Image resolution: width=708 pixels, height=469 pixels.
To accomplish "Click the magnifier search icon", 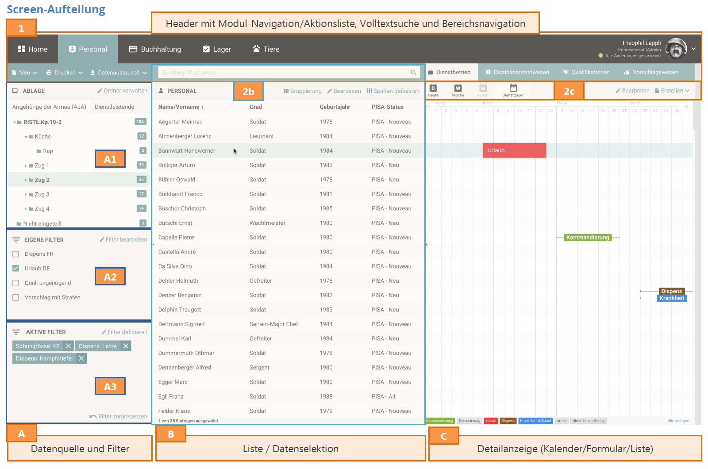I will pos(413,73).
